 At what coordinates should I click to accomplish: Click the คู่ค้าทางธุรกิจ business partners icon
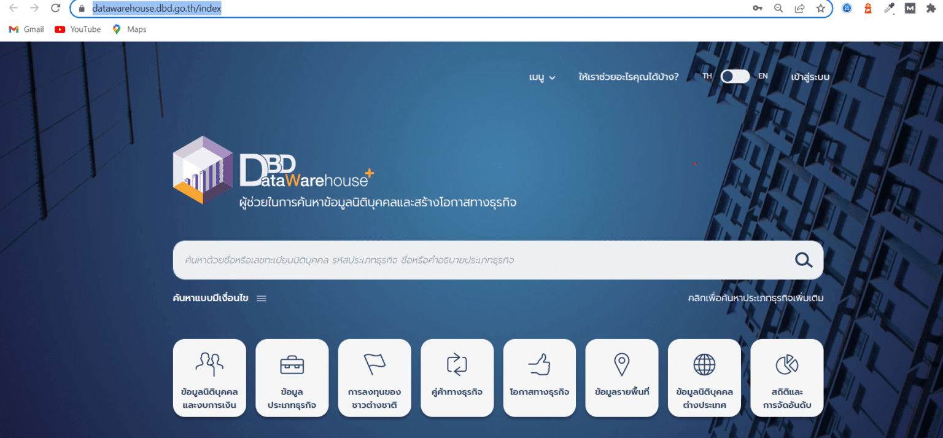point(457,378)
